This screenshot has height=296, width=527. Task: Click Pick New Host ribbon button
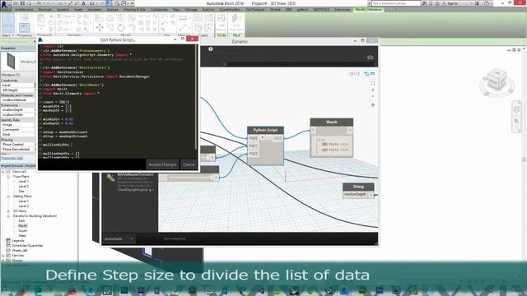coord(236,23)
